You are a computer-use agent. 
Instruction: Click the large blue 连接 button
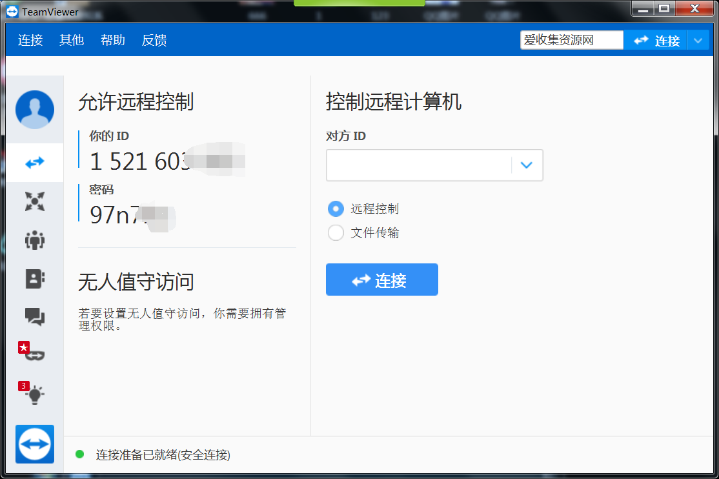click(x=381, y=280)
